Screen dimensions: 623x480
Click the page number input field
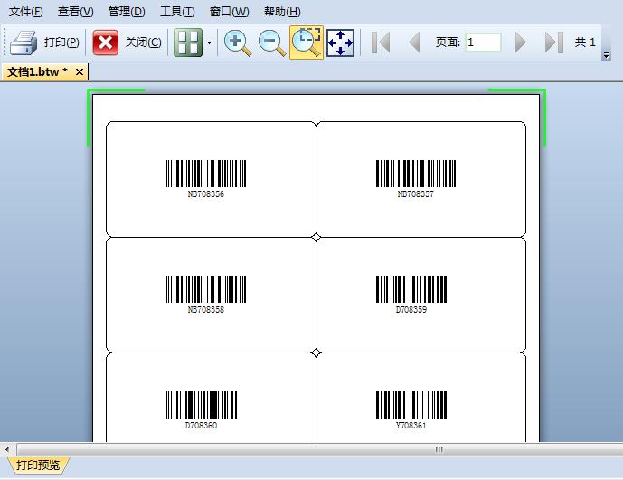pyautogui.click(x=483, y=42)
